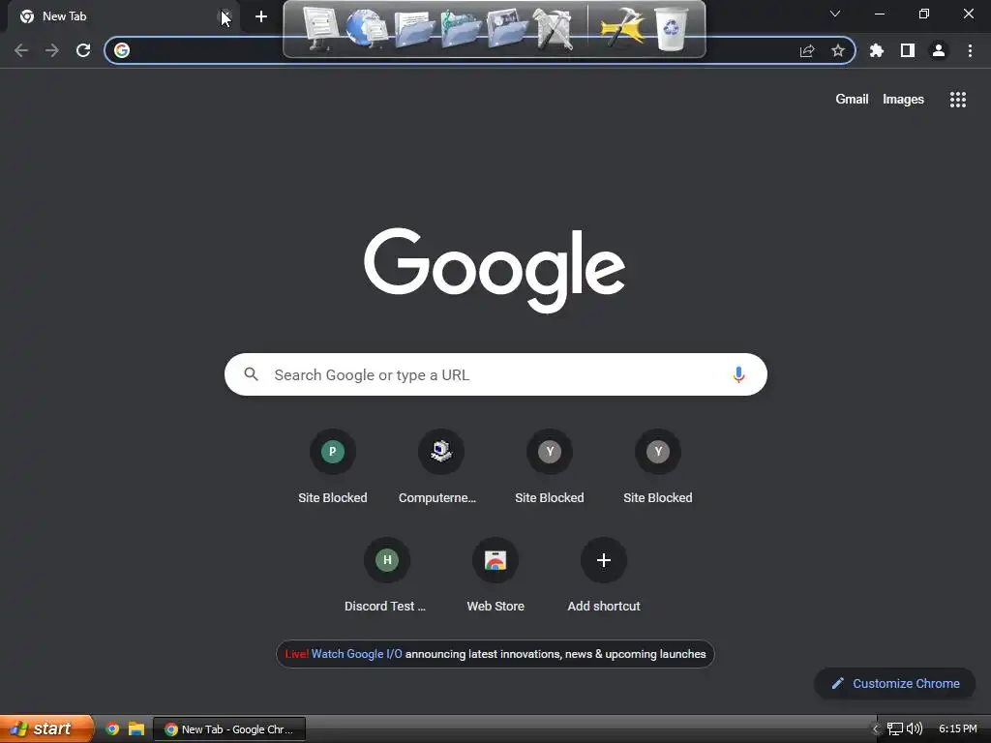Bookmark this tab with the star
Screen dimensions: 991x743
[x=838, y=50]
